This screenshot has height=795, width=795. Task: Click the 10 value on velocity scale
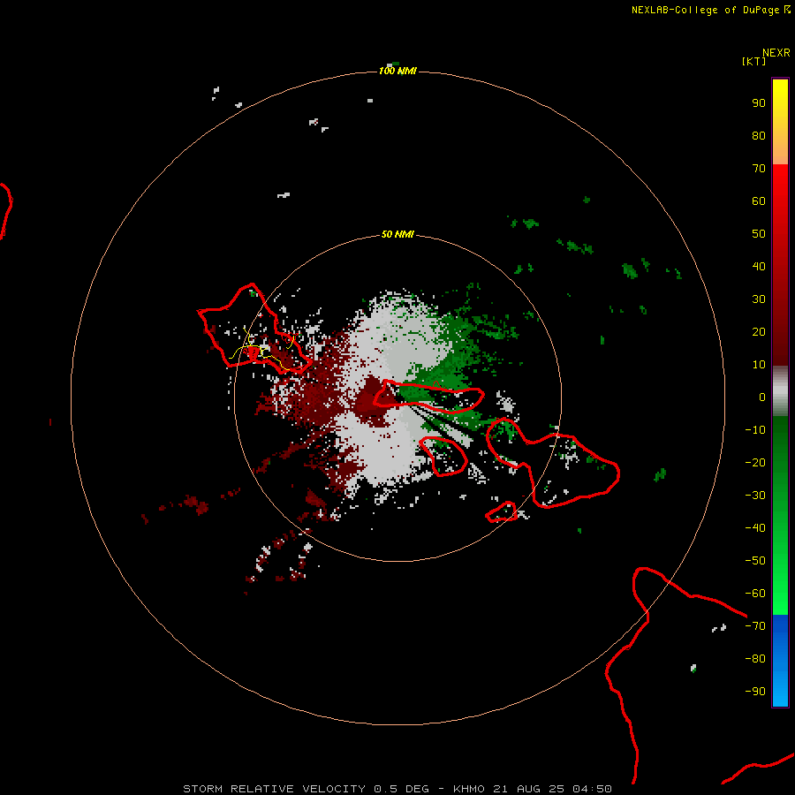pos(759,365)
